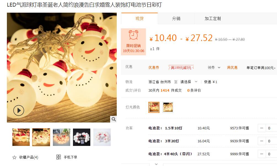The width and height of the screenshot is (277, 166).
Task: Play the product video on main image
Action: 18,110
